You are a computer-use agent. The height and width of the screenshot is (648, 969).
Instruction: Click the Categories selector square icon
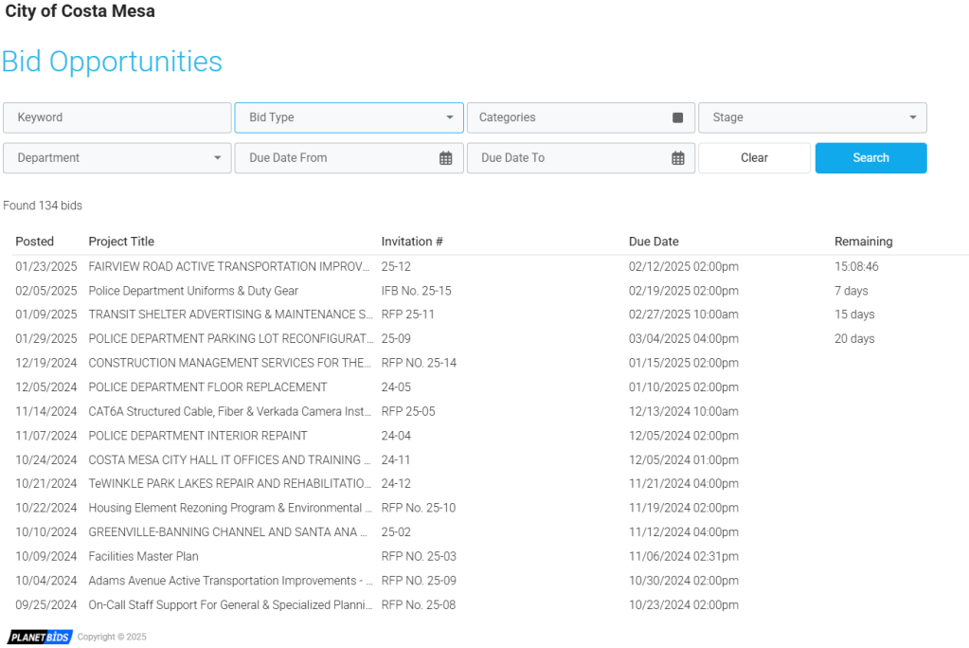tap(677, 117)
